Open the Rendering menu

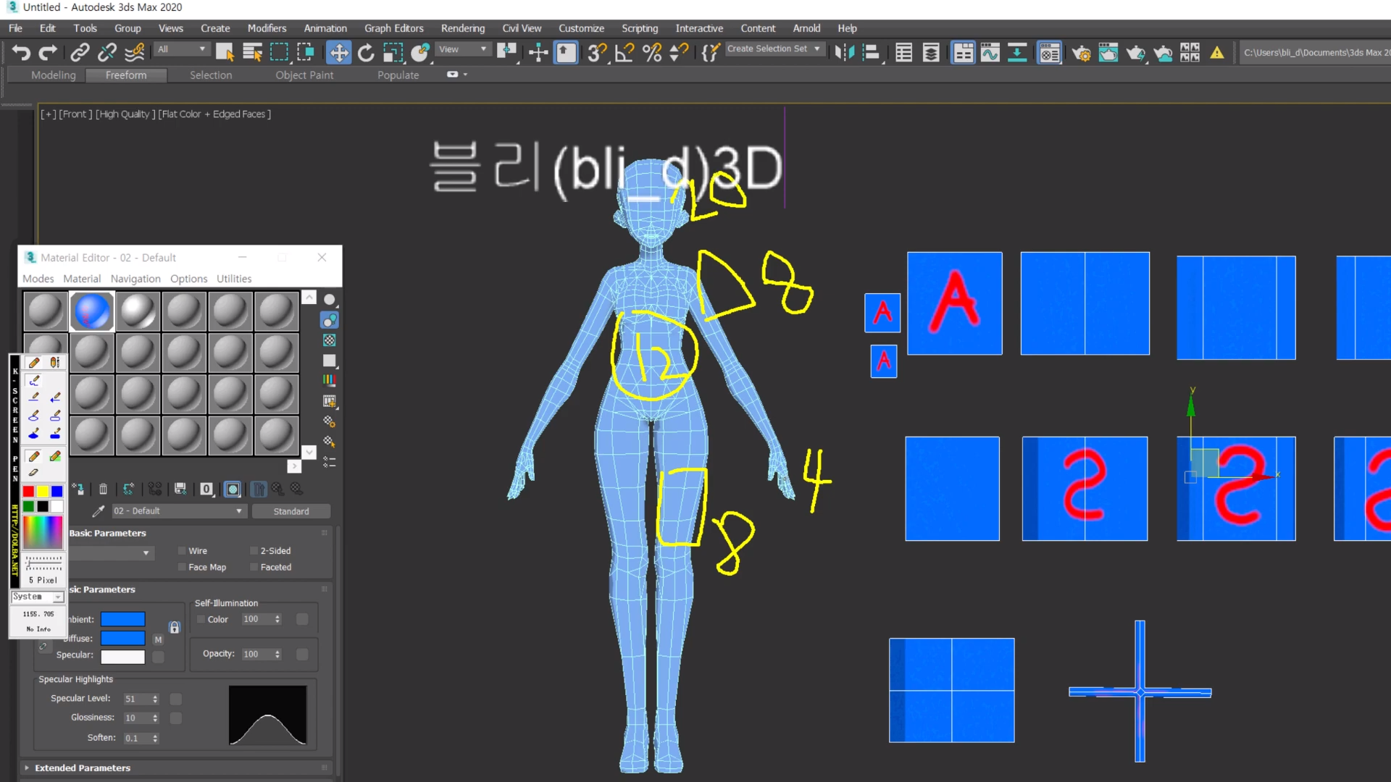(x=462, y=28)
